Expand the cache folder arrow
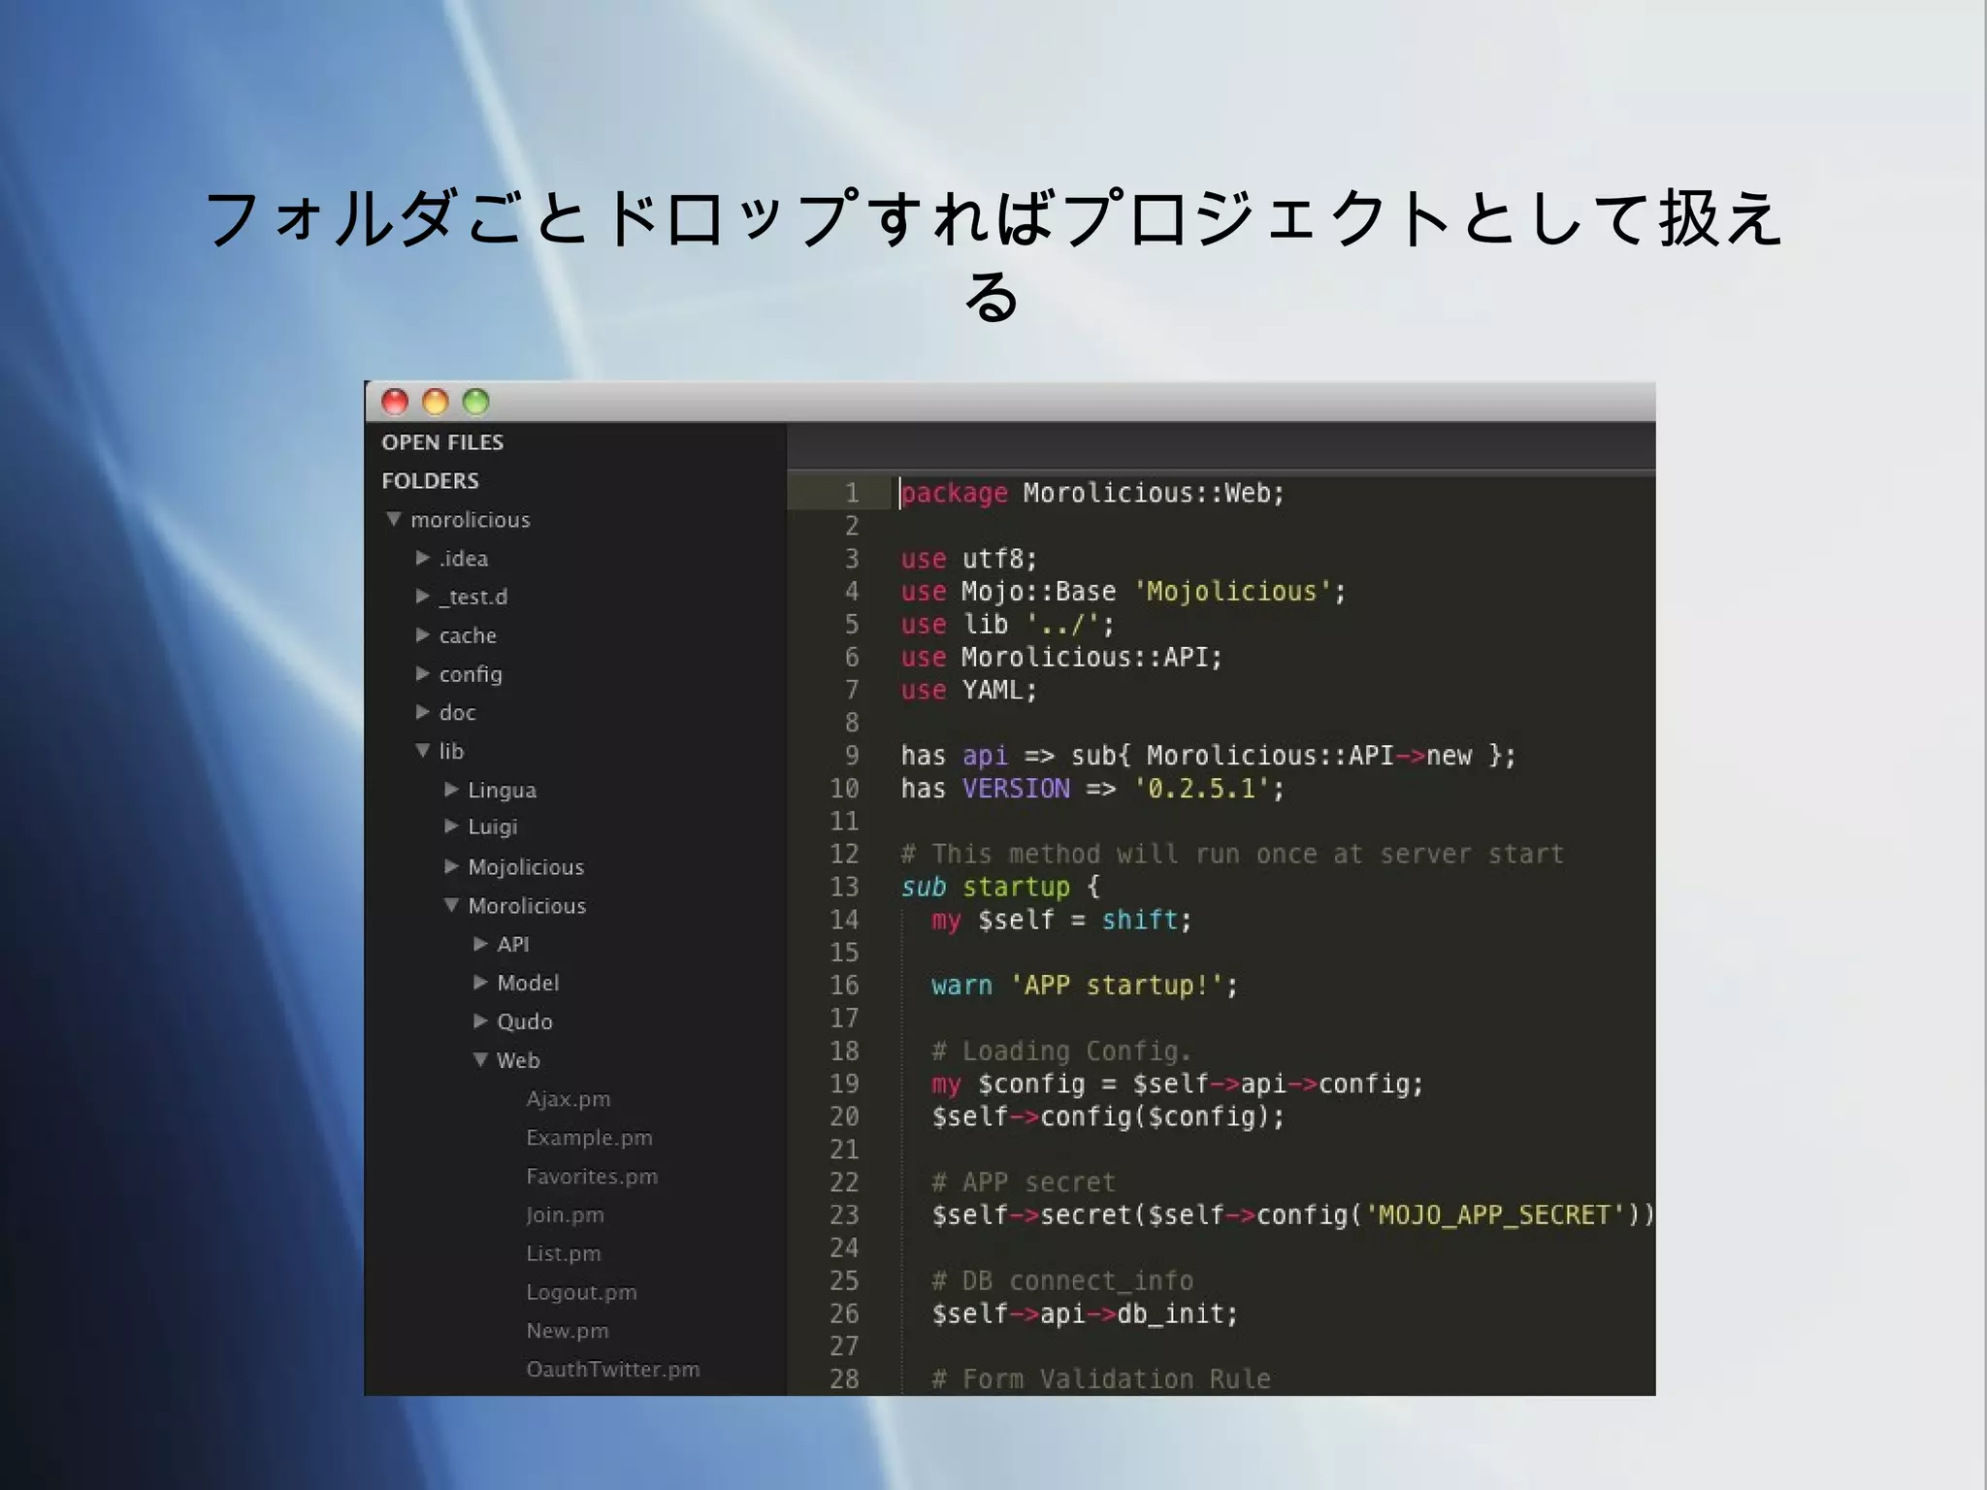This screenshot has width=1987, height=1490. point(423,635)
